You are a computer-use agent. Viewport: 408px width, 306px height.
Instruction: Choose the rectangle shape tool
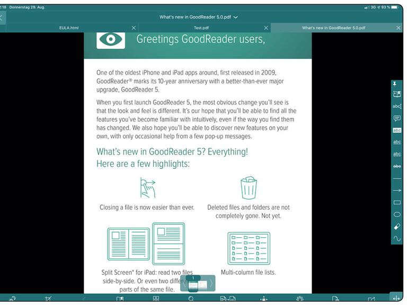tap(397, 202)
